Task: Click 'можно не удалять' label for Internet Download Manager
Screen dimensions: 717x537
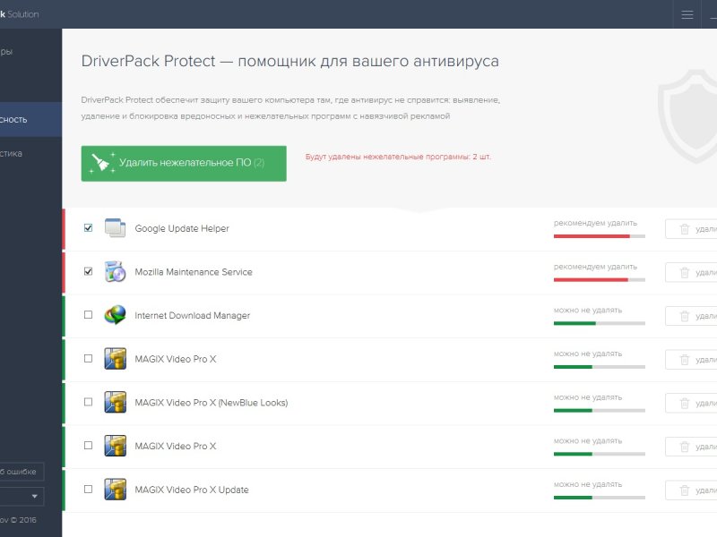Action: tap(588, 310)
